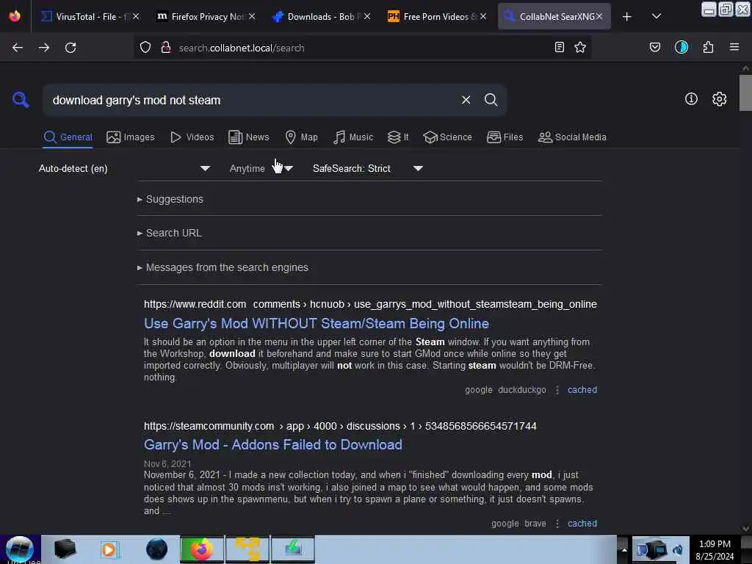Open a new browser tab

[627, 17]
